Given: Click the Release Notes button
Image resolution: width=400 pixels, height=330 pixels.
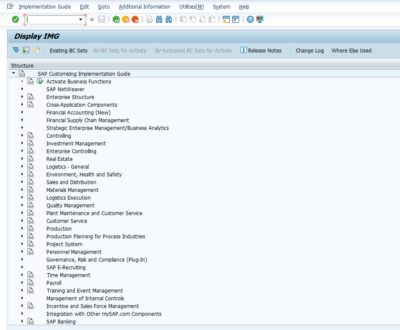Looking at the screenshot, I should pyautogui.click(x=261, y=50).
